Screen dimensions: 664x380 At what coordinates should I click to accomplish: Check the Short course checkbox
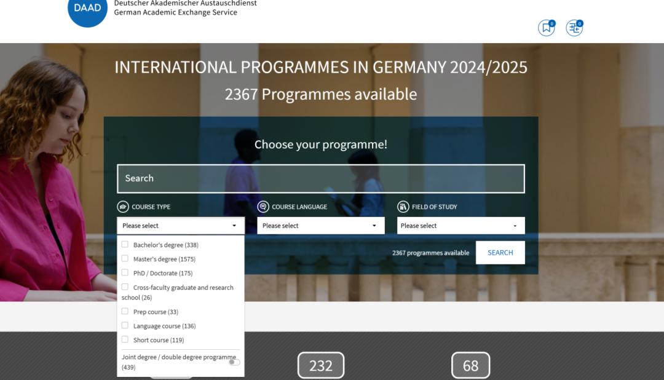click(125, 340)
